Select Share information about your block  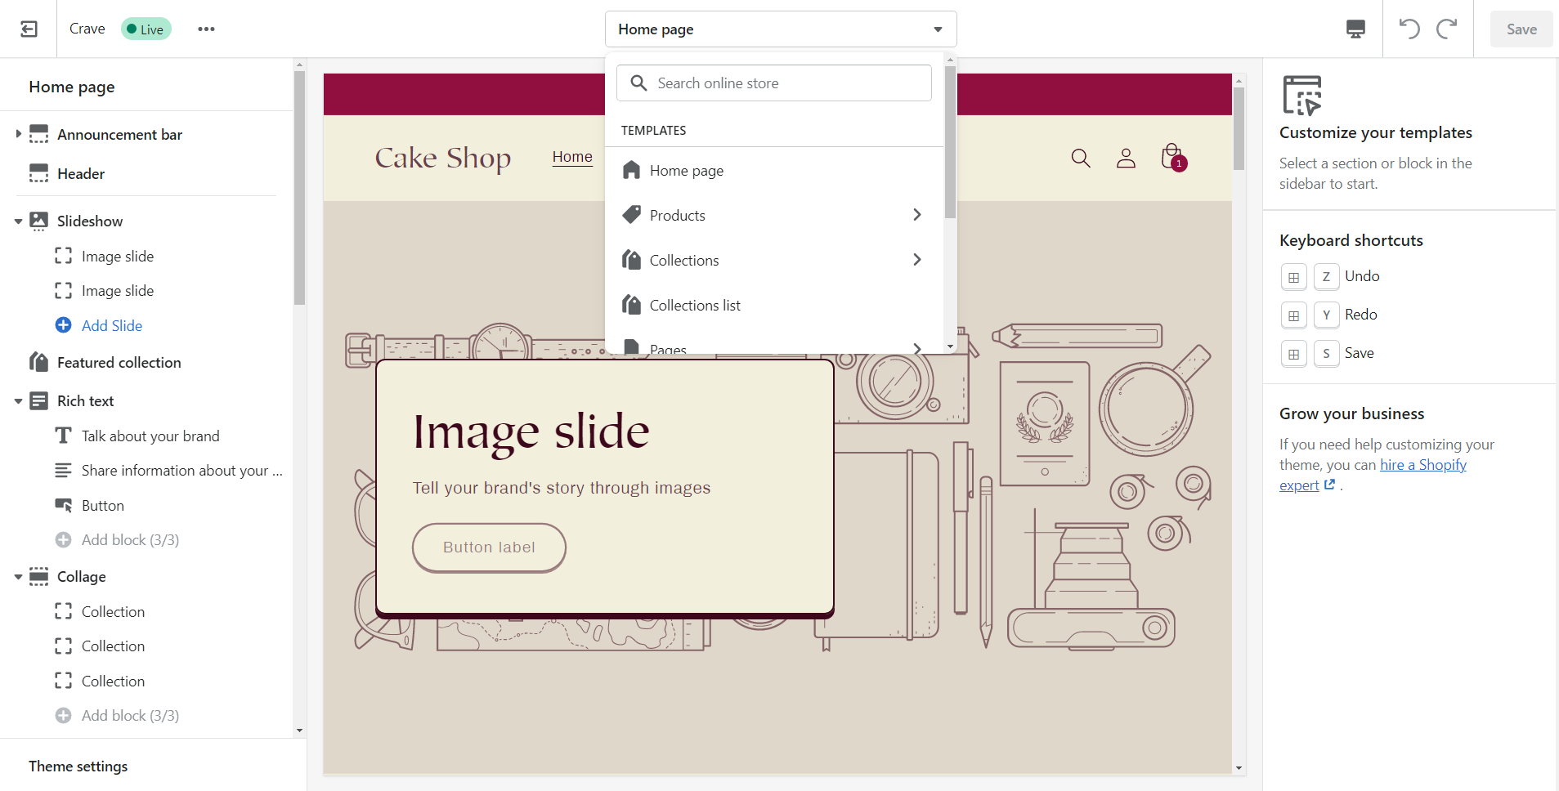(x=181, y=471)
